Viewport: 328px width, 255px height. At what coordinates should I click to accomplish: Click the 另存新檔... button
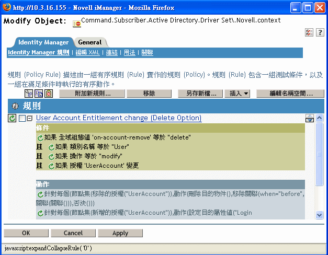click(200, 94)
